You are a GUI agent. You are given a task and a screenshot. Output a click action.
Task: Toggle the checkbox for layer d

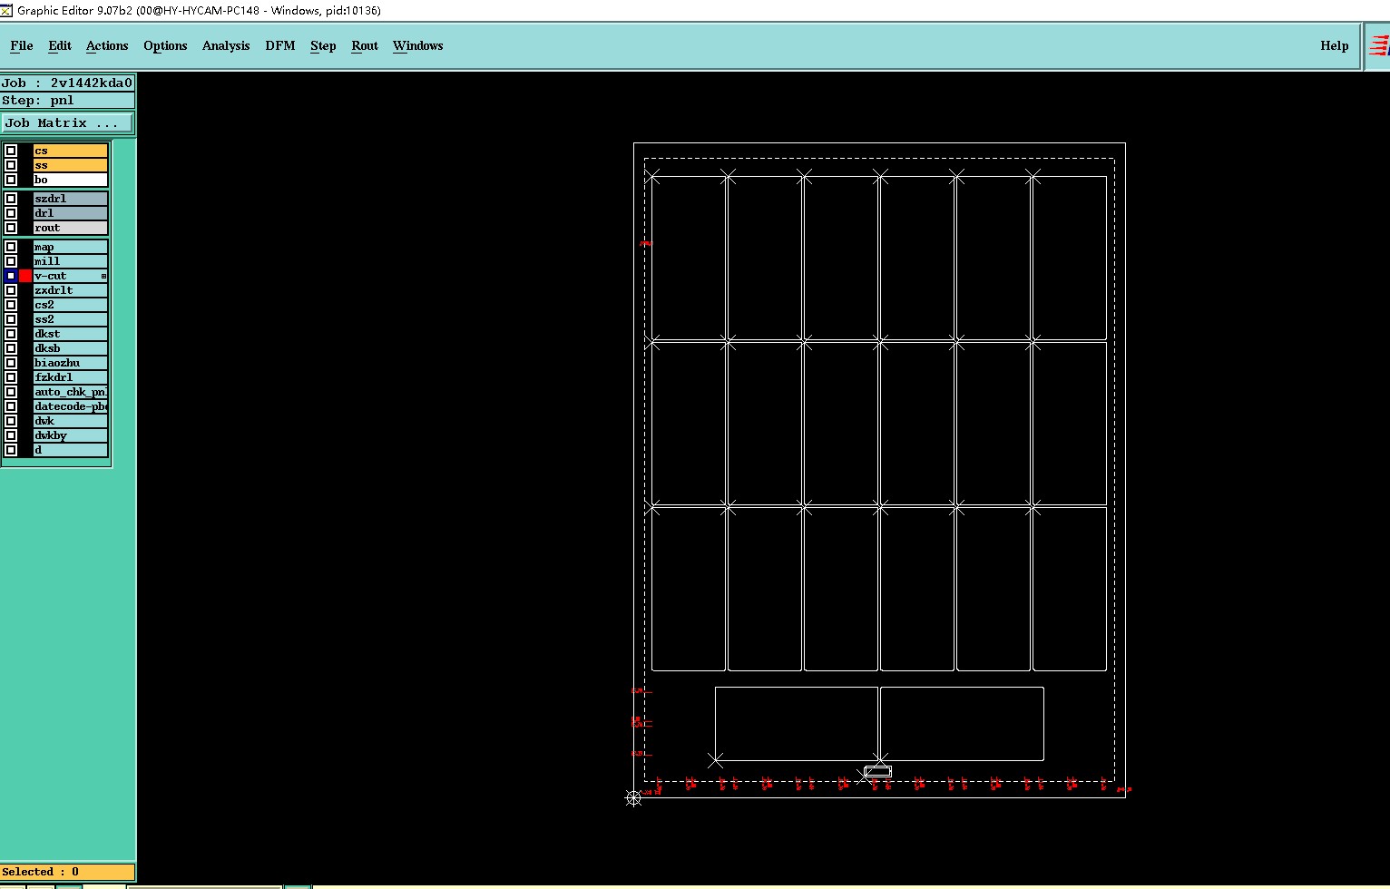pyautogui.click(x=11, y=450)
